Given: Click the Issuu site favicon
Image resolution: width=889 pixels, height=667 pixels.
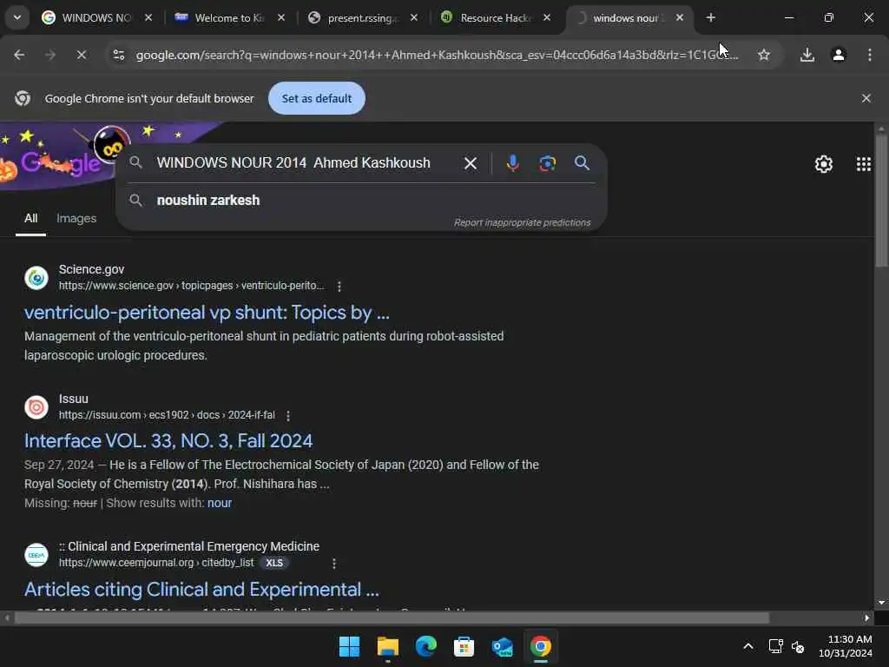Looking at the screenshot, I should click(x=36, y=407).
